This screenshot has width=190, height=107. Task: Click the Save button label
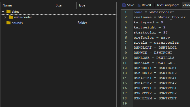[131, 5]
